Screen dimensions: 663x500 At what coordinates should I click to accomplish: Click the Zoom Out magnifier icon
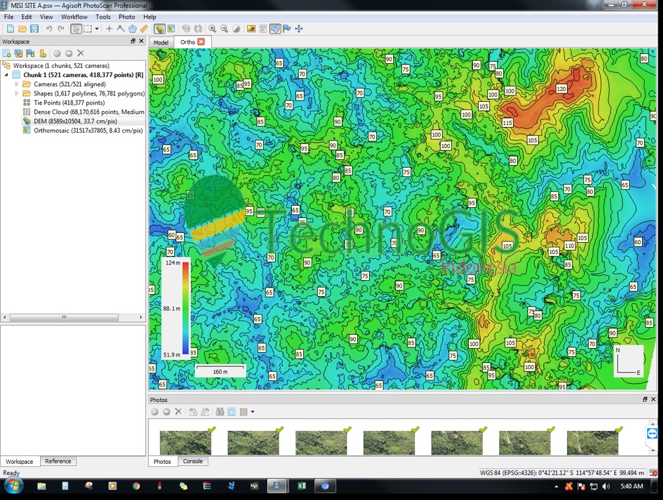(224, 29)
